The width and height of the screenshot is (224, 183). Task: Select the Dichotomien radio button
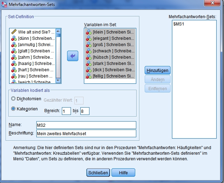[x=14, y=99]
